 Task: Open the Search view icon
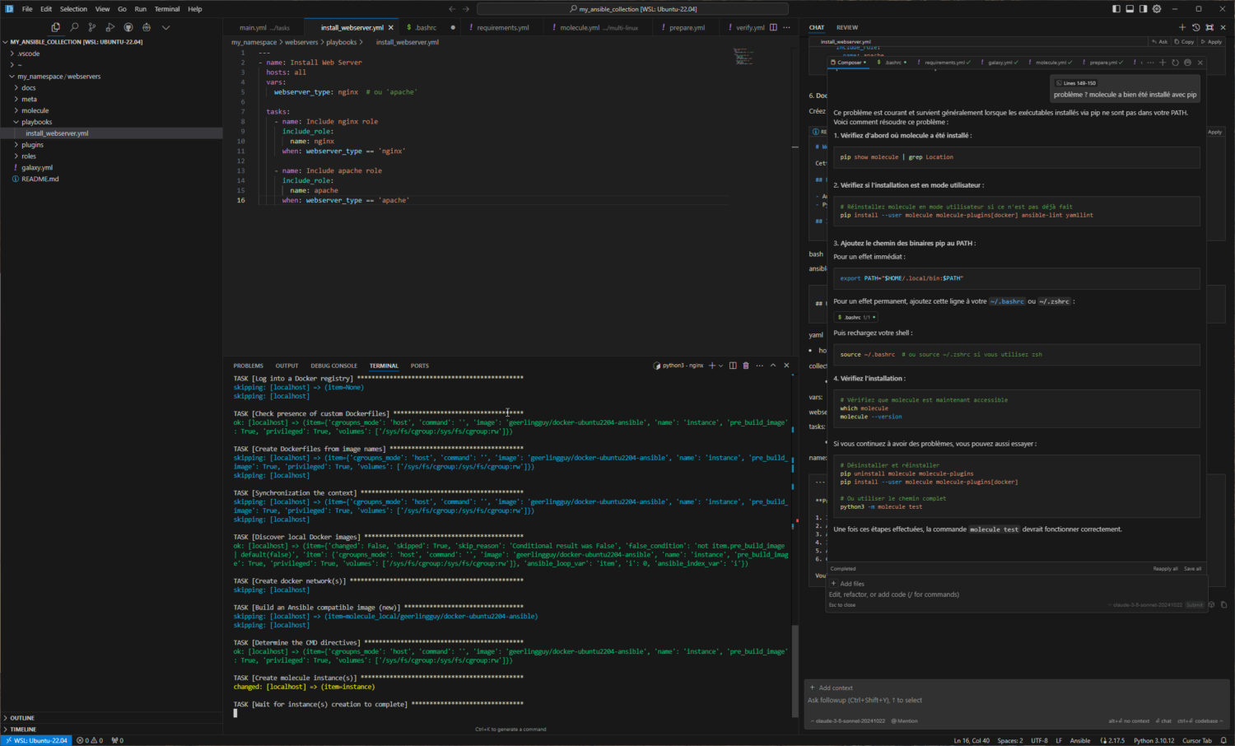[x=73, y=27]
